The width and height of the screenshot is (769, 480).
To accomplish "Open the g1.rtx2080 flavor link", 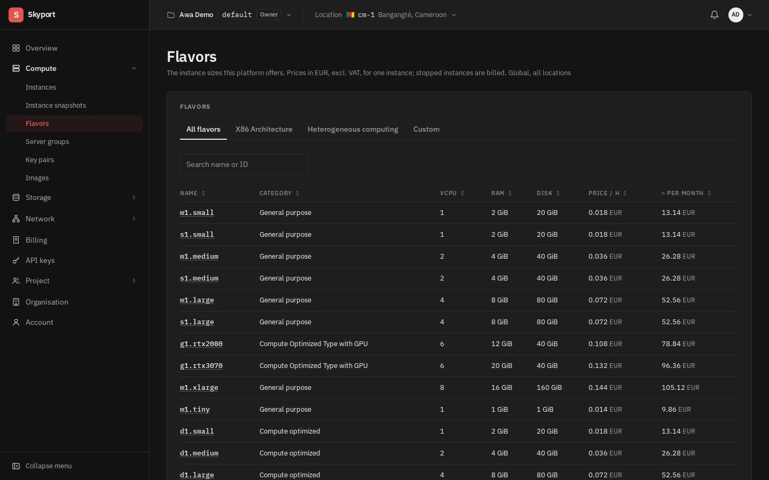I will click(x=201, y=343).
